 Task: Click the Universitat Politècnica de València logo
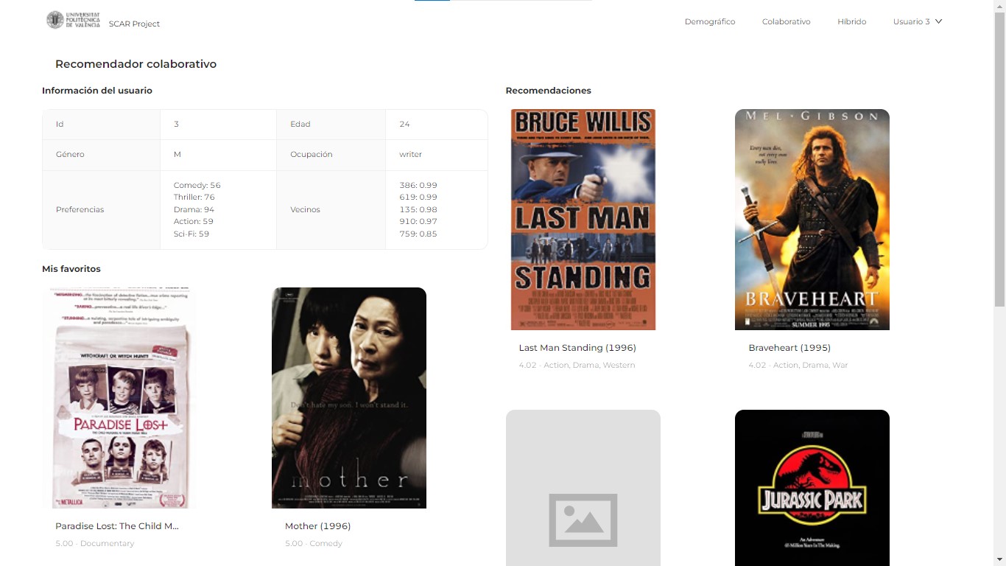click(73, 20)
